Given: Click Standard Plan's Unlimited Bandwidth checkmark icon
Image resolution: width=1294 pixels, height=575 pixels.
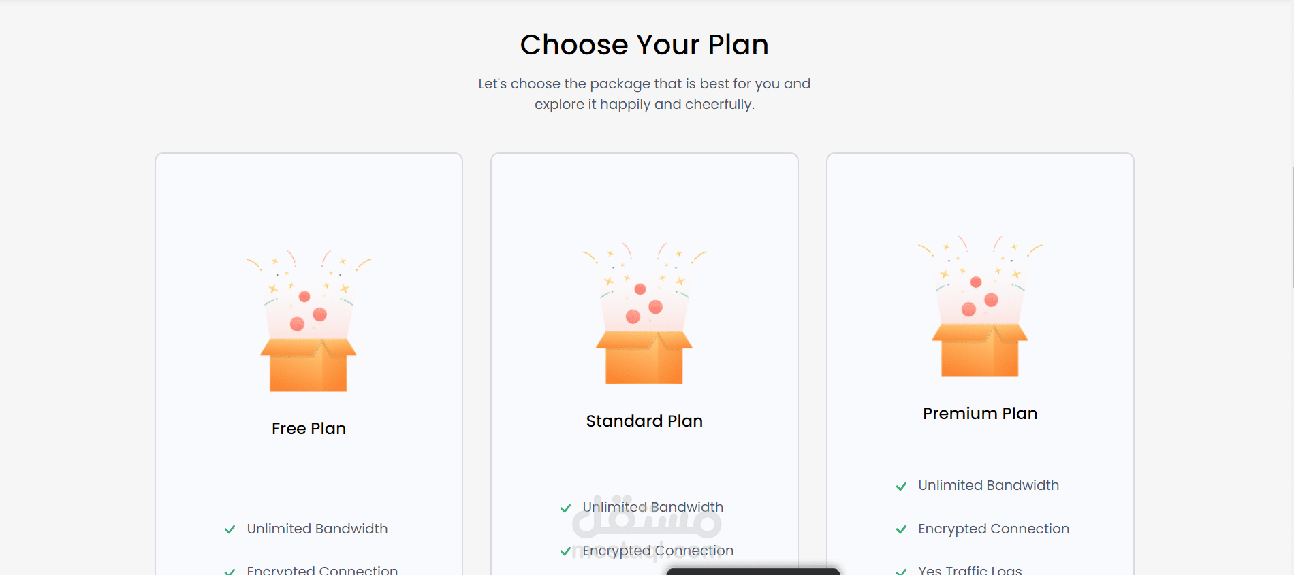Looking at the screenshot, I should (x=565, y=508).
